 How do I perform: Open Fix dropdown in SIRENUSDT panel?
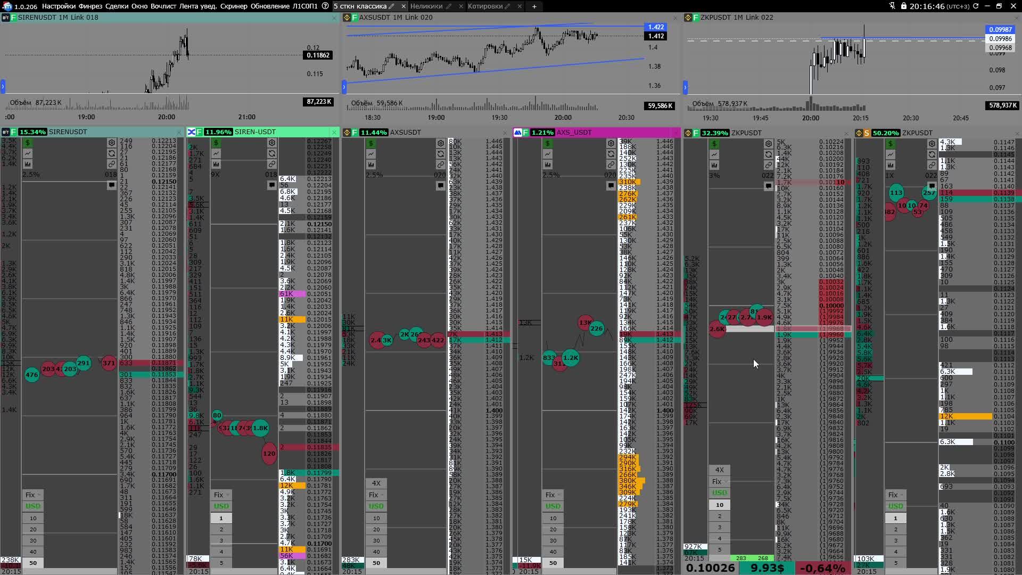click(32, 495)
